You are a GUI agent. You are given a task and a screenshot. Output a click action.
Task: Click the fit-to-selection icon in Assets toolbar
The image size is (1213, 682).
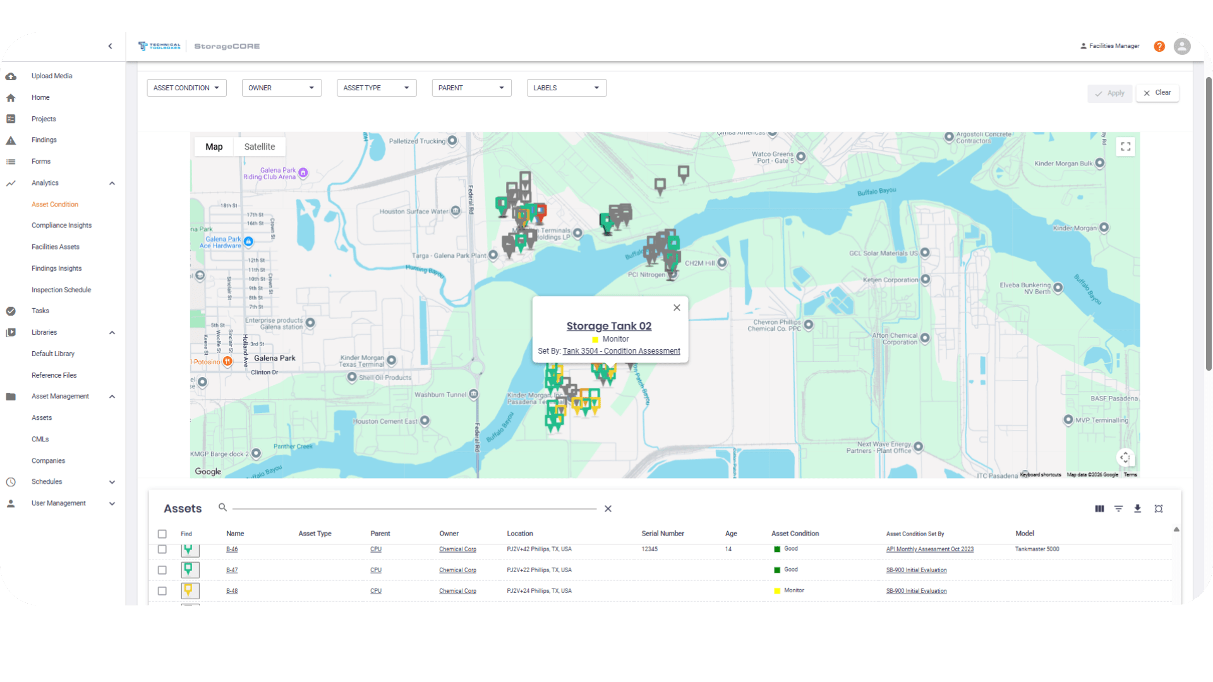(1159, 508)
